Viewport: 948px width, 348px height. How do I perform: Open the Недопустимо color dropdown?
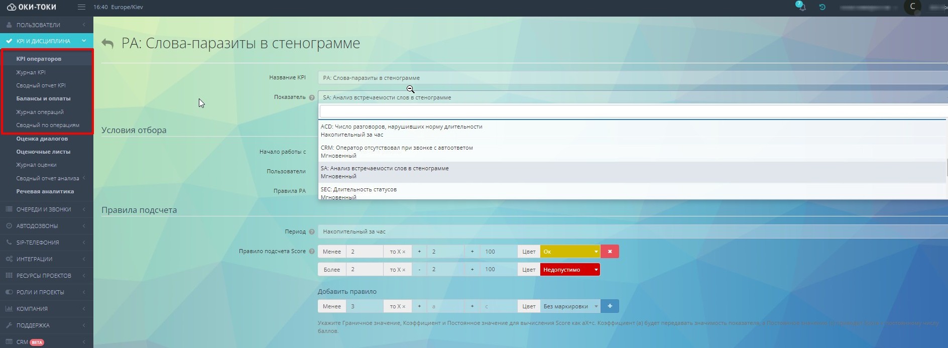[570, 270]
